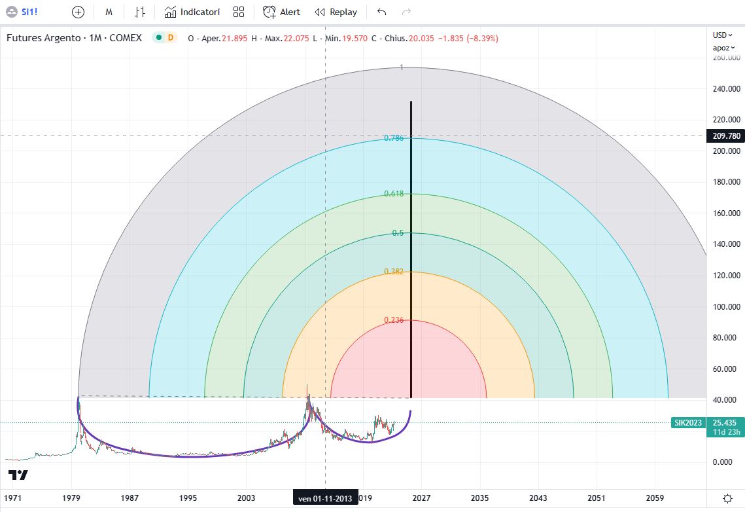The width and height of the screenshot is (745, 512).
Task: Click the SIK2023 contract label
Action: point(688,422)
